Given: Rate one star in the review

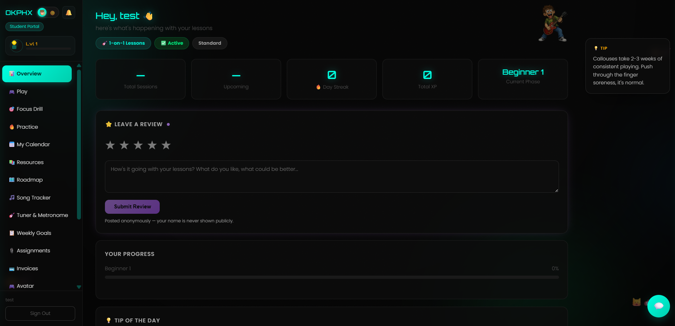Looking at the screenshot, I should click(110, 145).
